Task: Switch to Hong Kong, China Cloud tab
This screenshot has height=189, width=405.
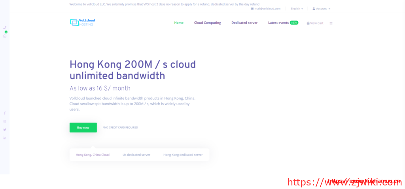Action: (x=93, y=155)
